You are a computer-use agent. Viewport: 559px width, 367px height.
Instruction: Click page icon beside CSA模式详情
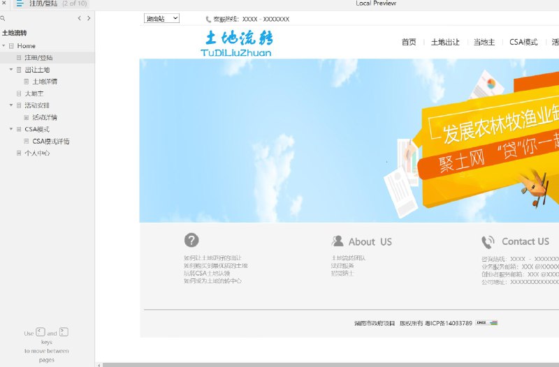point(27,142)
